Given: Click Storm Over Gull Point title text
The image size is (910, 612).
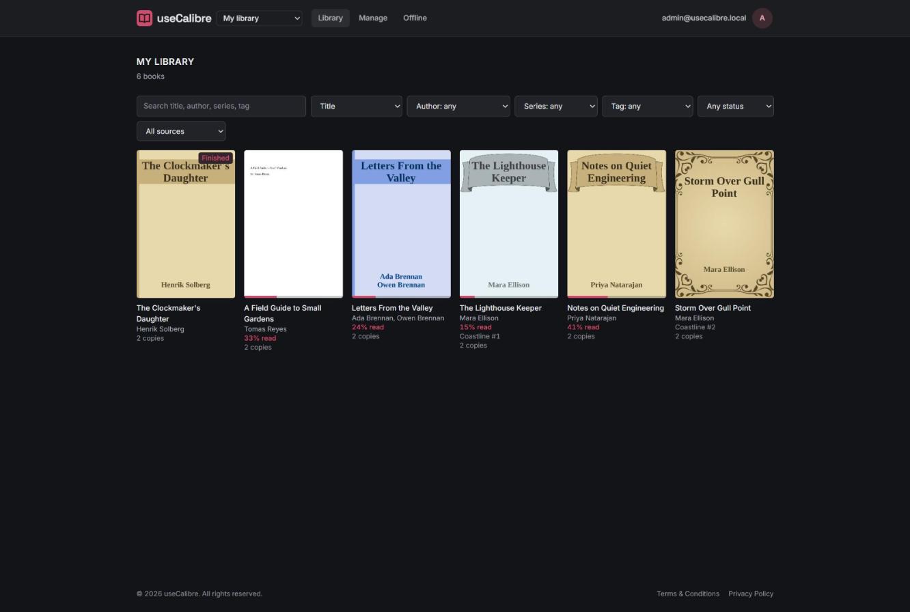Looking at the screenshot, I should (713, 308).
